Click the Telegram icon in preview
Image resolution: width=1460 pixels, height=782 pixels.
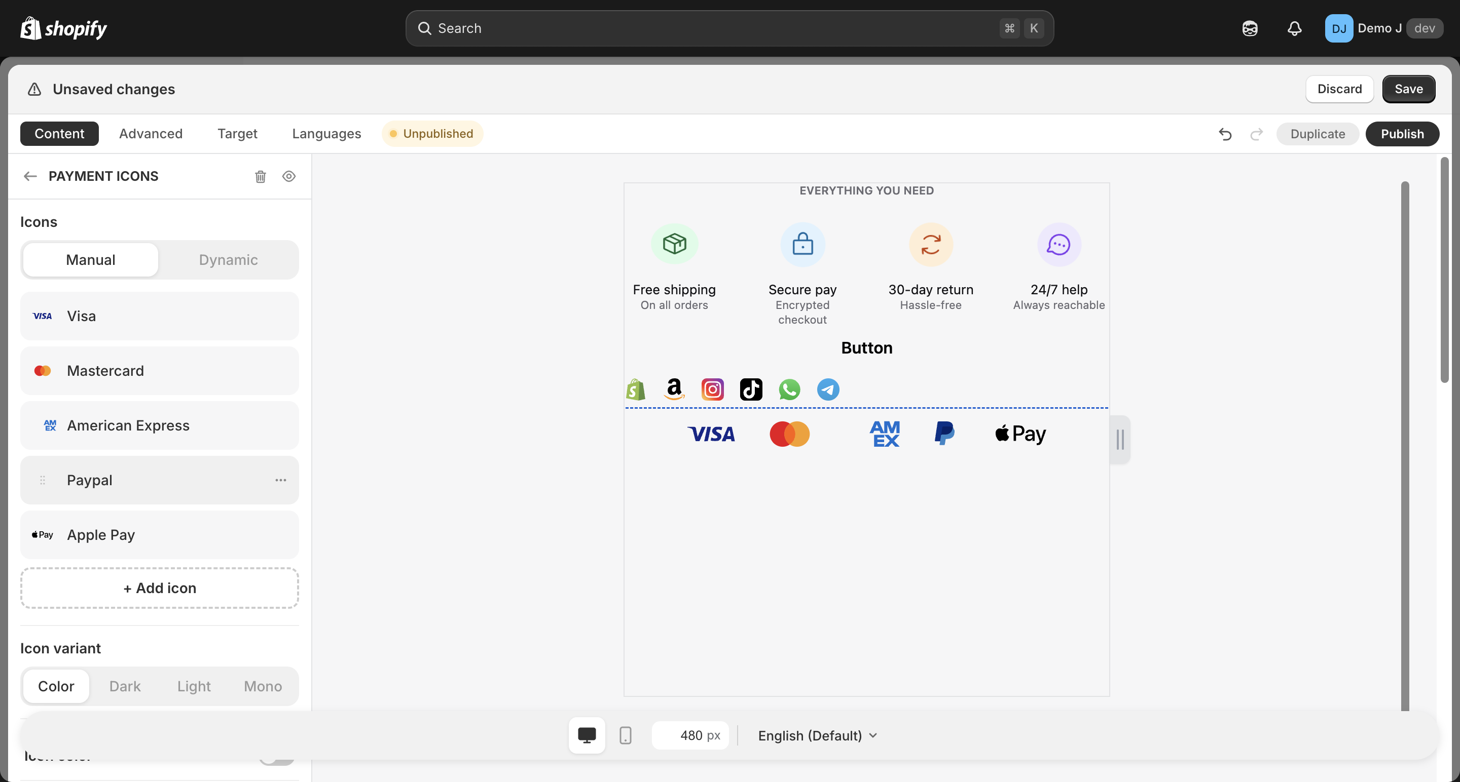coord(828,389)
